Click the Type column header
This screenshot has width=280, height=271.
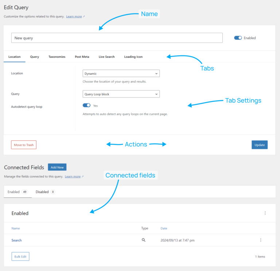click(145, 228)
